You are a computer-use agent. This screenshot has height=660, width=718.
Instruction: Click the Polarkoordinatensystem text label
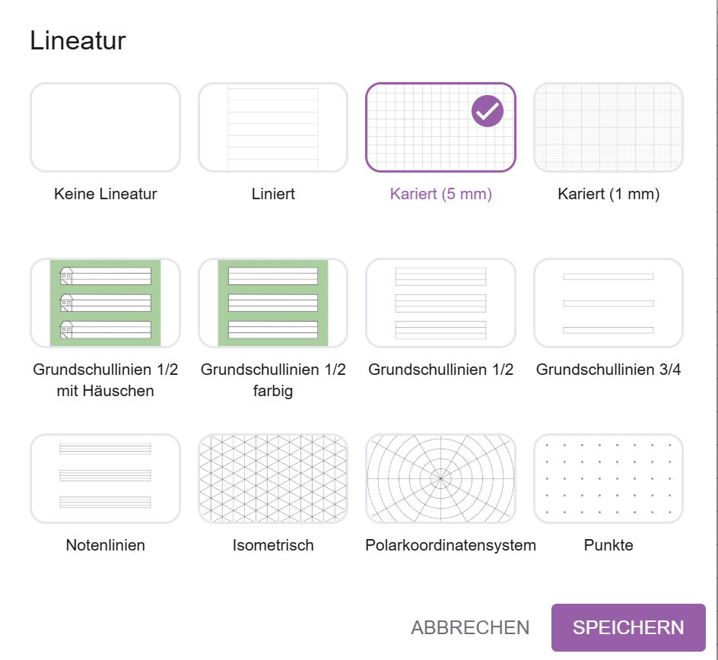(x=450, y=545)
